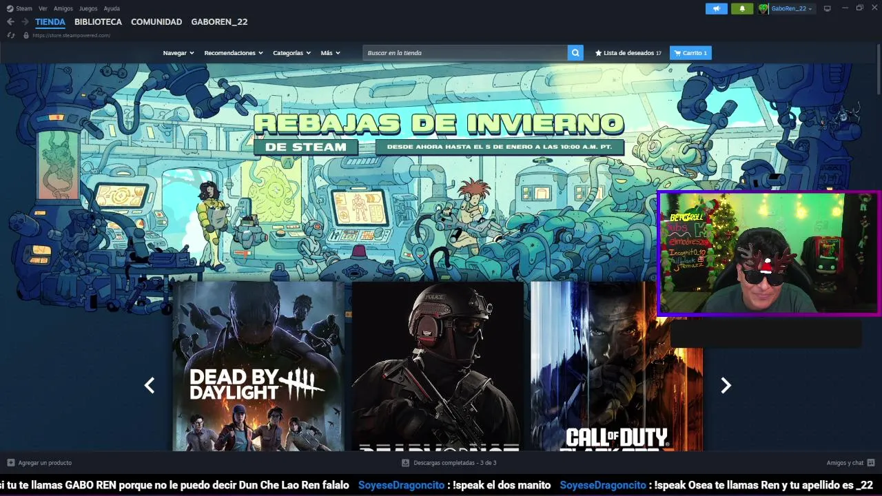Minimize the Steam window
Image resolution: width=882 pixels, height=496 pixels.
pyautogui.click(x=845, y=8)
